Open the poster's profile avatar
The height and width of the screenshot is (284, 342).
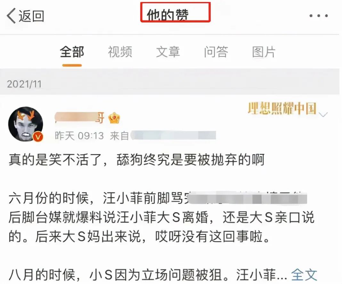coord(26,124)
